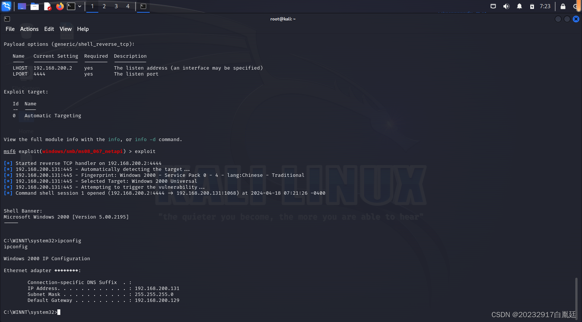This screenshot has width=582, height=322.
Task: Click the LHOST value 192.168.200.2
Action: point(53,68)
